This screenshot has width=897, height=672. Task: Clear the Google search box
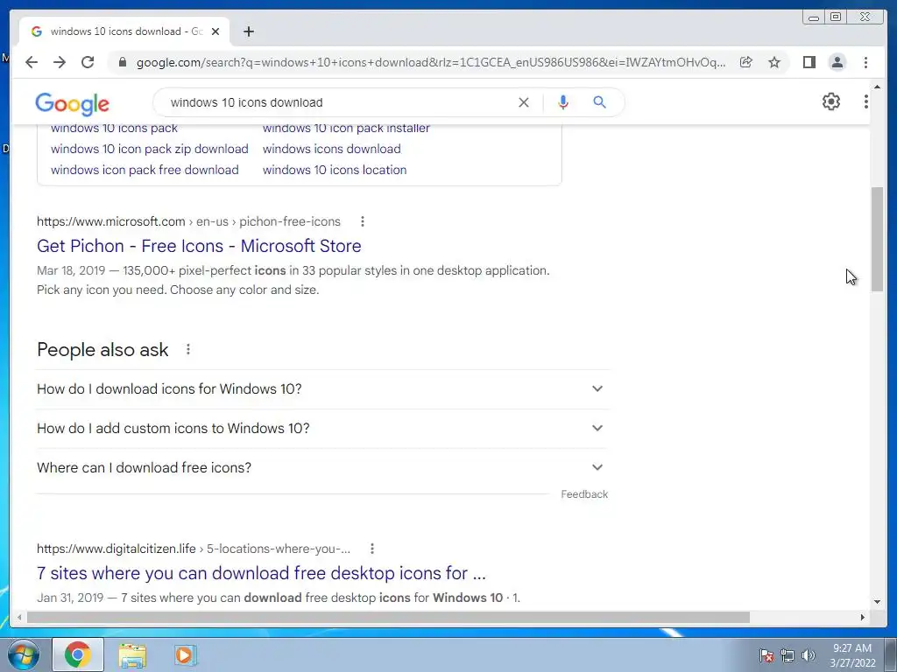tap(524, 102)
